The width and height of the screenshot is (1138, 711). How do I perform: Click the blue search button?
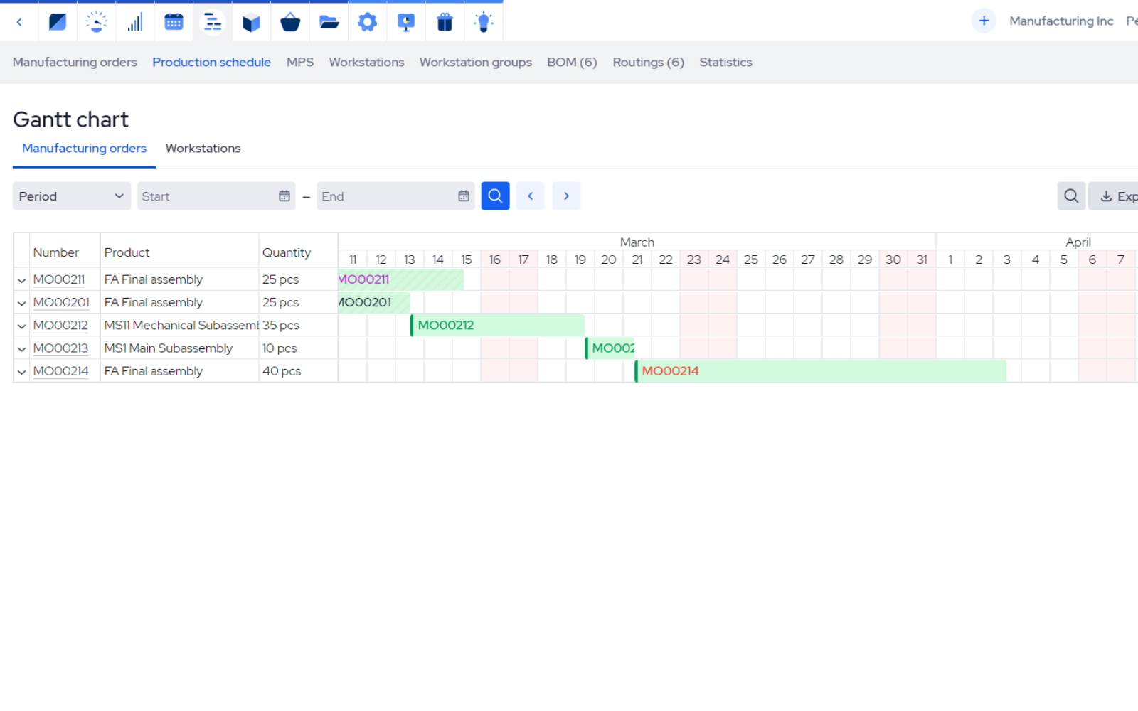point(495,196)
